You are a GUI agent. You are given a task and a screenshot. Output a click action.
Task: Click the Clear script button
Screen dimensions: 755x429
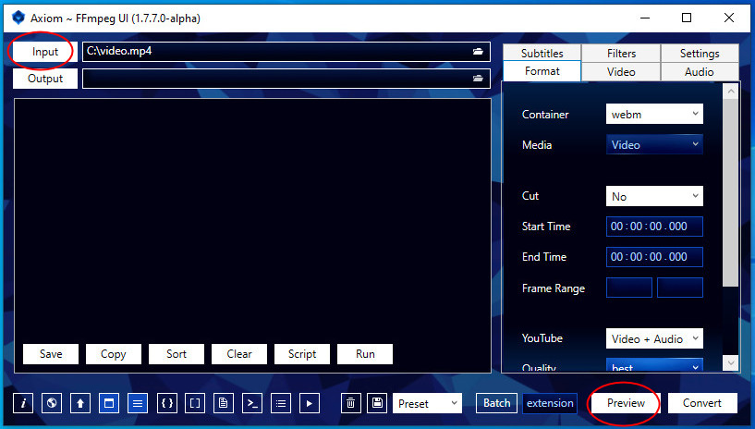click(239, 354)
